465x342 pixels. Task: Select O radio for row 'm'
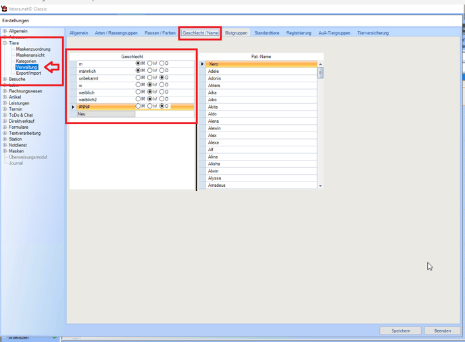[x=162, y=63]
